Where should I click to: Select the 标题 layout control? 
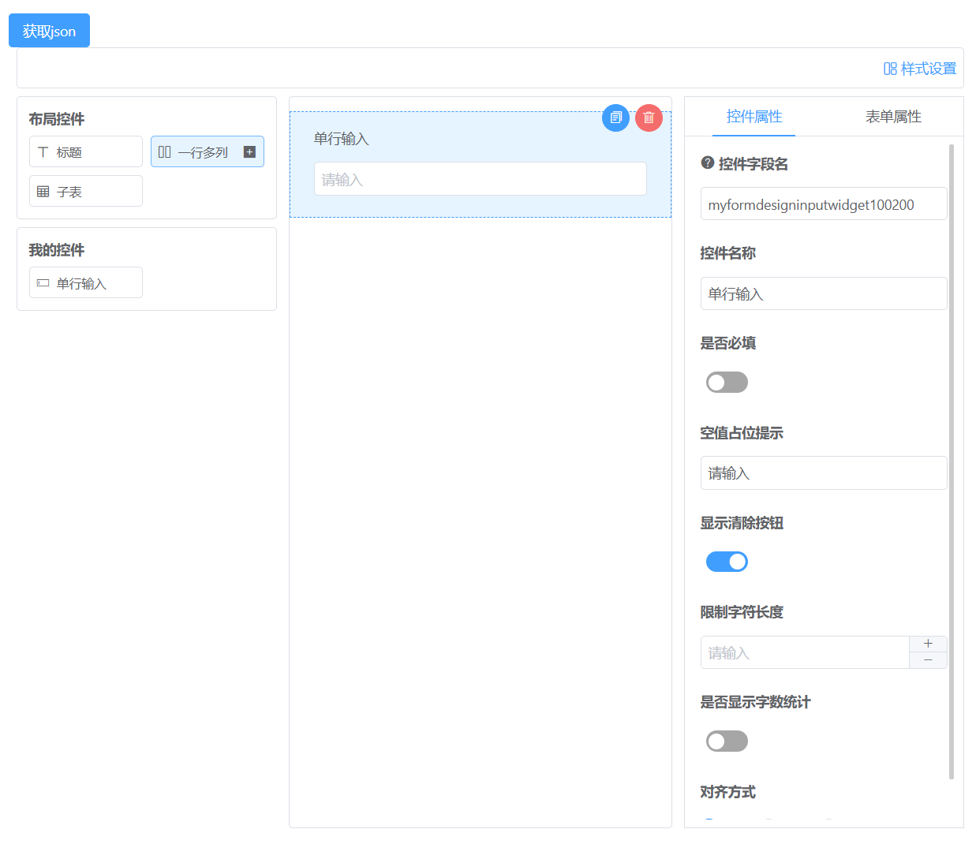coord(85,151)
